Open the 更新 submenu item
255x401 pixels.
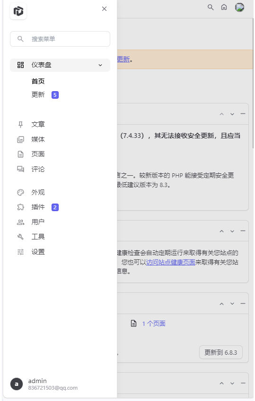[x=38, y=94]
